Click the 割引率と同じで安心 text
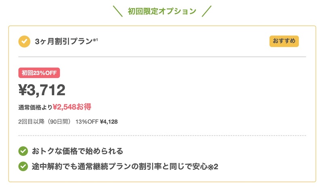The width and height of the screenshot is (323, 190). [x=173, y=166]
